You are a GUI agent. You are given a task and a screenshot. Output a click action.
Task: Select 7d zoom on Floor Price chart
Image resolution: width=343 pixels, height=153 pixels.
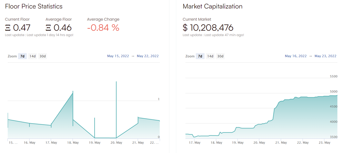tap(23, 56)
